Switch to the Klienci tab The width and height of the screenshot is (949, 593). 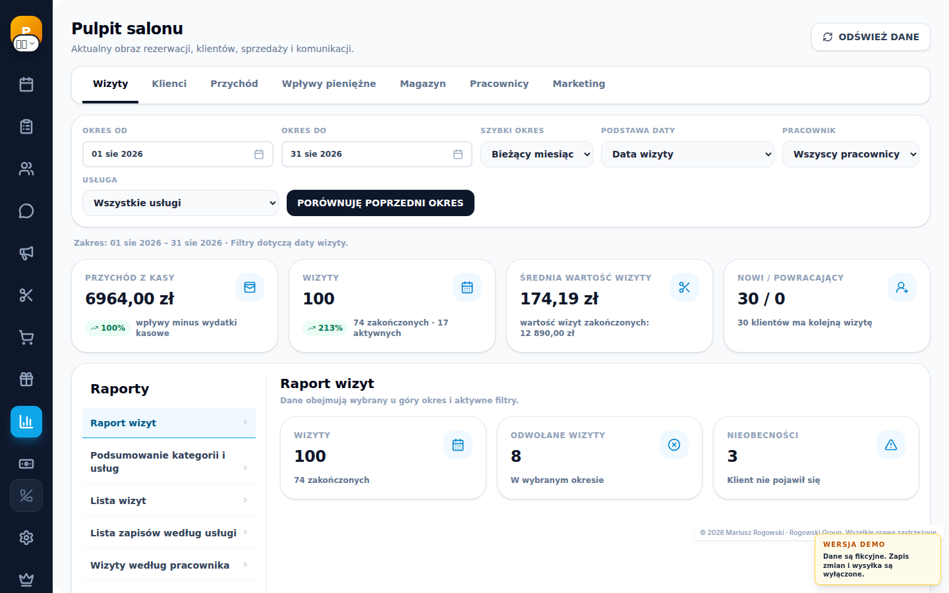click(169, 84)
